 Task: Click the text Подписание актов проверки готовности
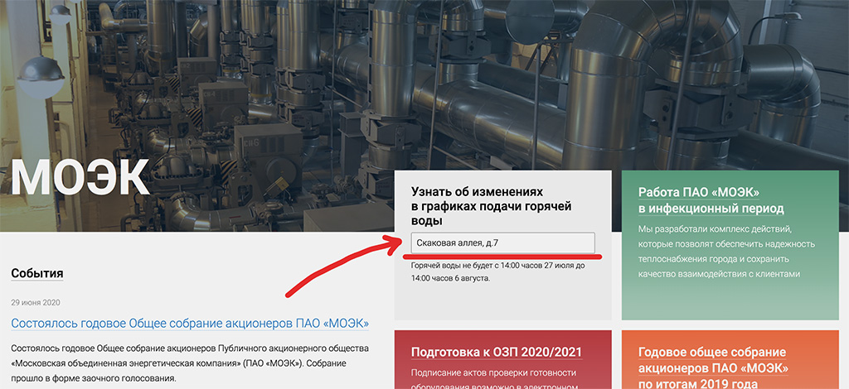click(494, 381)
